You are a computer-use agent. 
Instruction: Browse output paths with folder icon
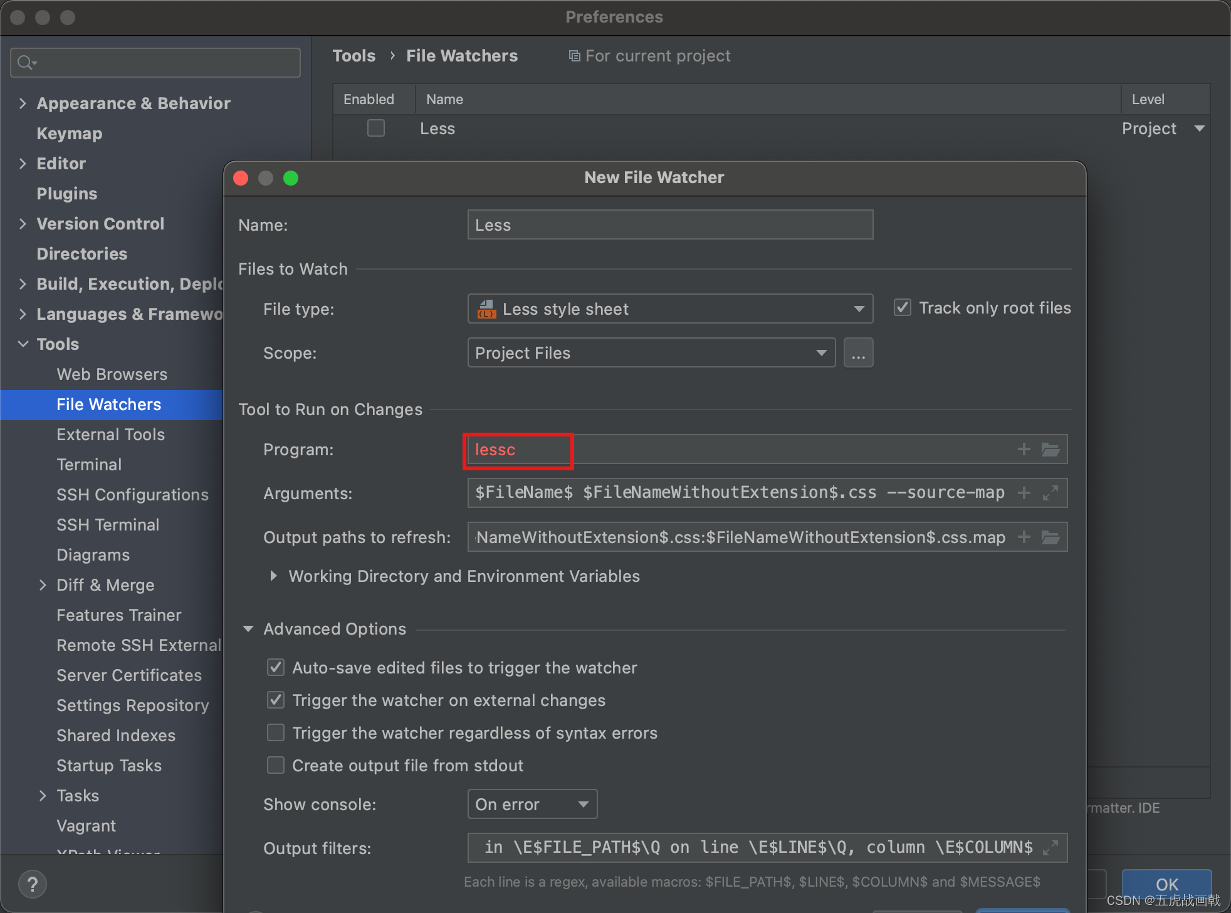tap(1050, 537)
